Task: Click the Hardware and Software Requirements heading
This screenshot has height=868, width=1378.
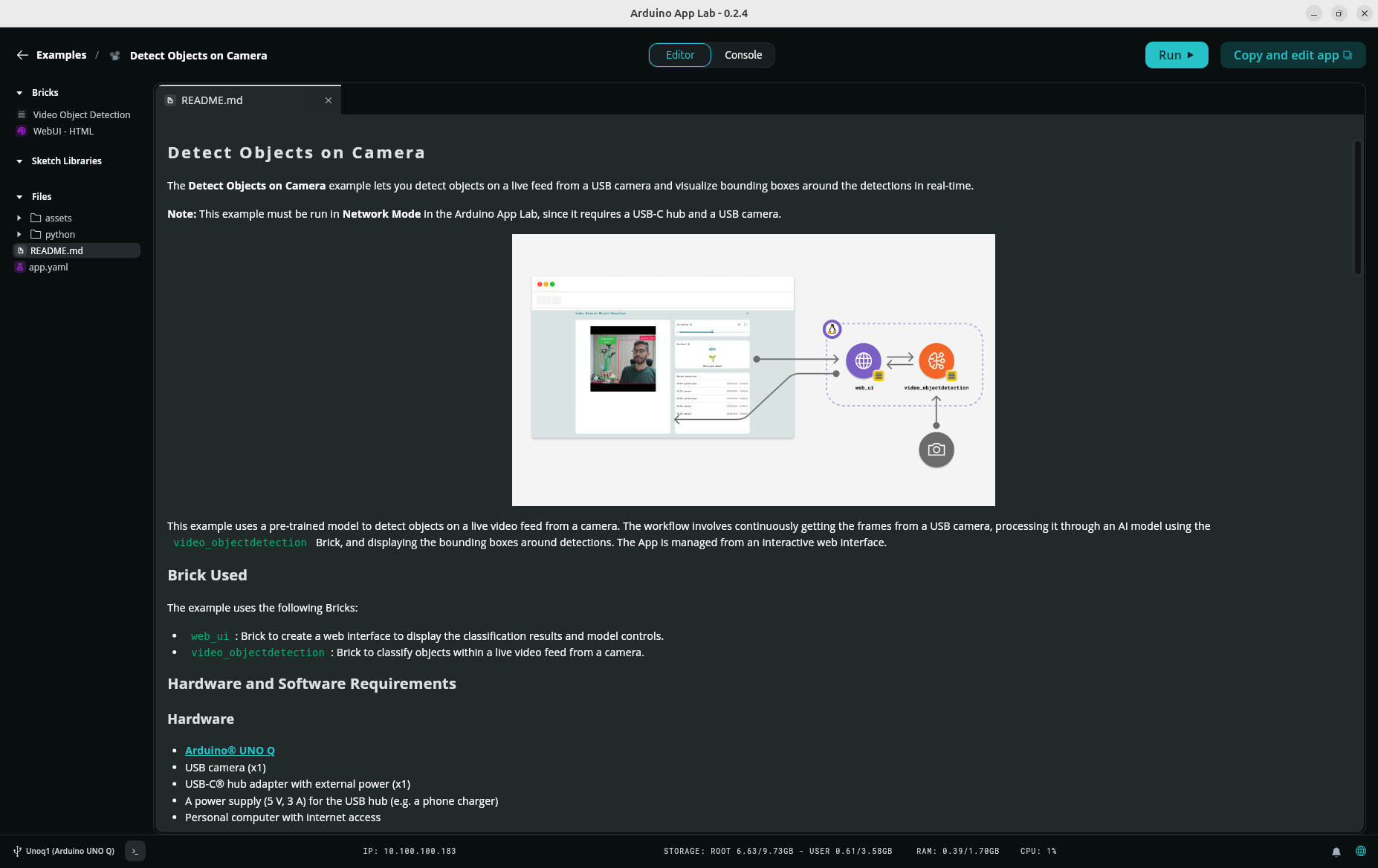Action: click(x=311, y=684)
